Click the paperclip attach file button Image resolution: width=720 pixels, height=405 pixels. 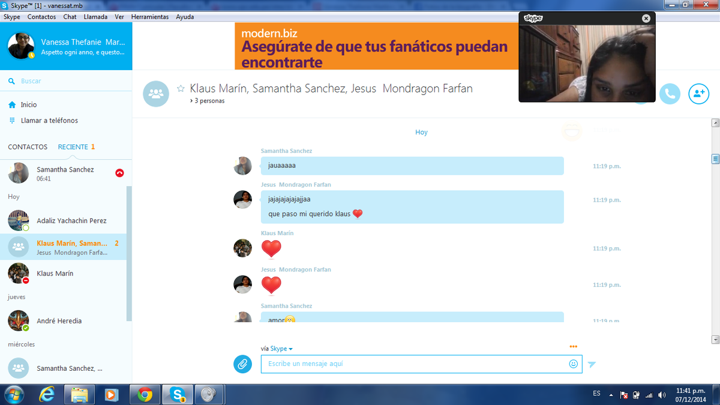[242, 364]
